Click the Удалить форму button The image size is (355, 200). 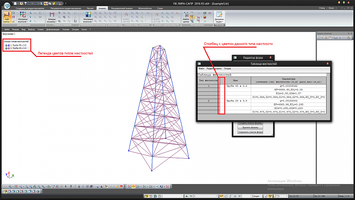[251, 128]
